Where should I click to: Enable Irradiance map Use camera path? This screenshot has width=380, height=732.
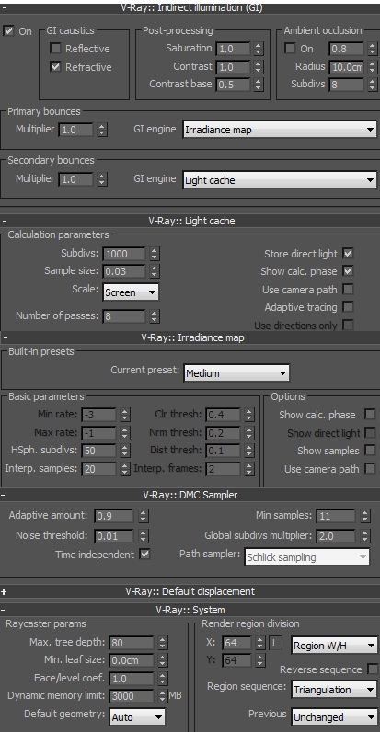(370, 469)
